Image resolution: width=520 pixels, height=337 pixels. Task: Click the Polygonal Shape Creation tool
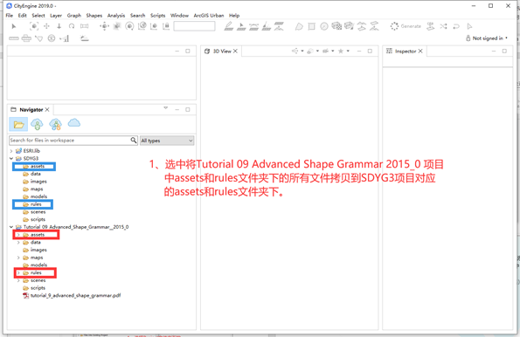(x=299, y=26)
